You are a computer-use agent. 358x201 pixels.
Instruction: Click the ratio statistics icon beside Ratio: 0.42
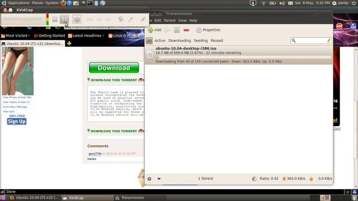(254, 179)
